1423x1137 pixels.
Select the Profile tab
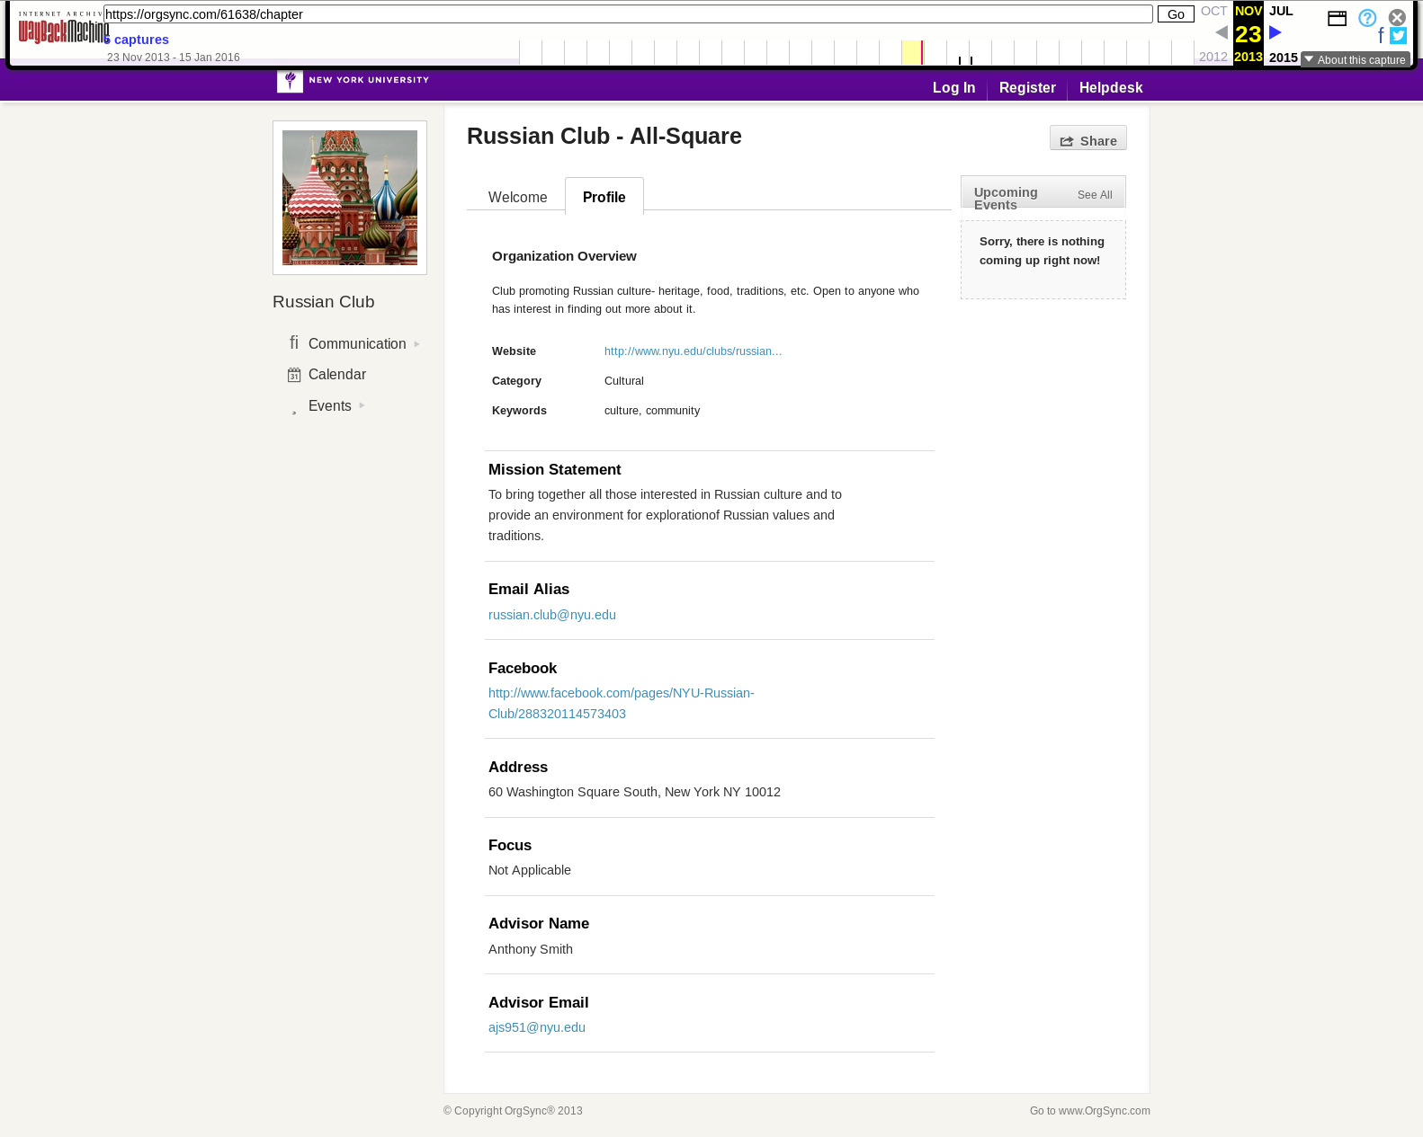[x=604, y=197]
